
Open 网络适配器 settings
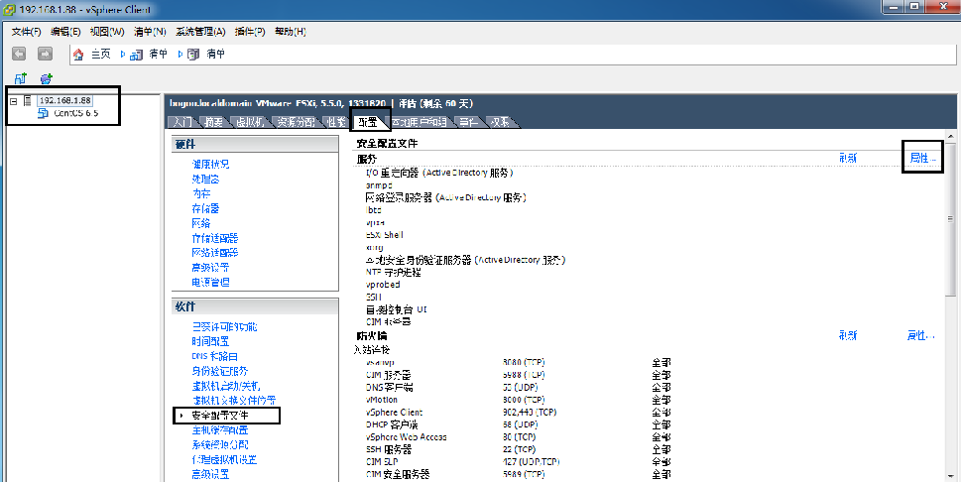(x=215, y=253)
